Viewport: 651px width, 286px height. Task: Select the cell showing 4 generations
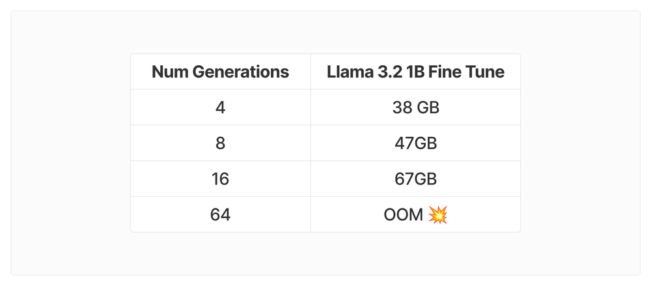(220, 107)
